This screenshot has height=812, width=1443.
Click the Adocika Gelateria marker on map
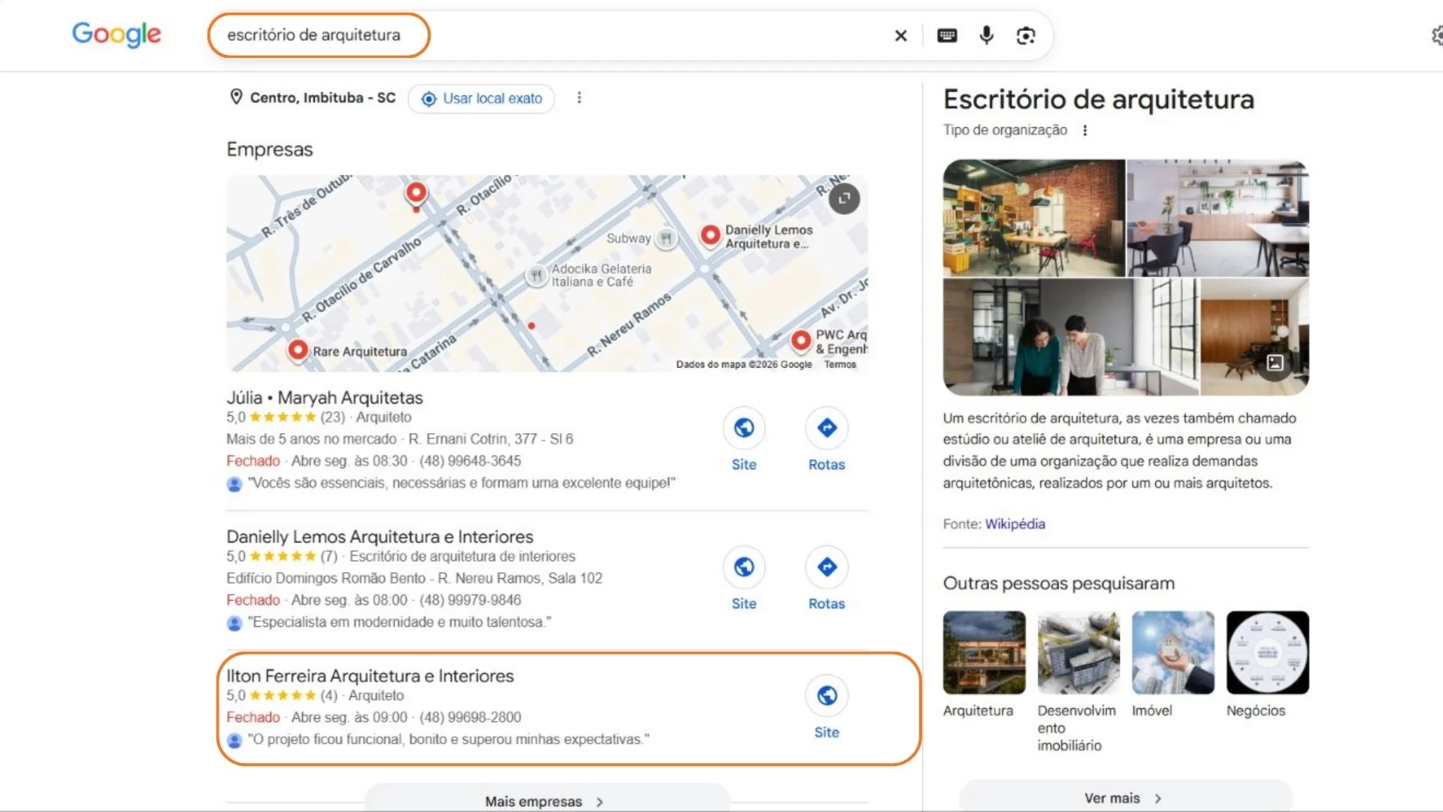[x=536, y=276]
